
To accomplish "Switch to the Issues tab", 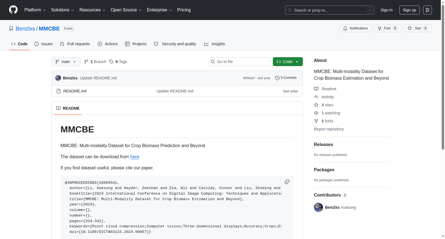I will [43, 44].
